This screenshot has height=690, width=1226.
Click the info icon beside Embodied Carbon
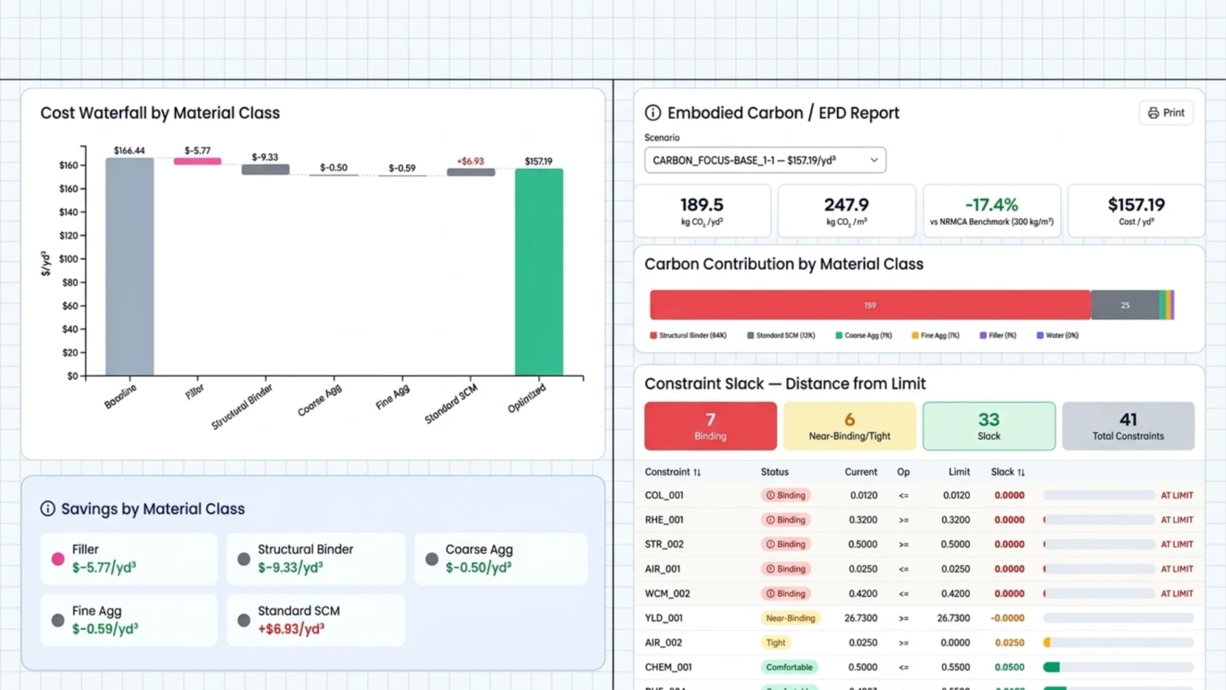tap(653, 113)
